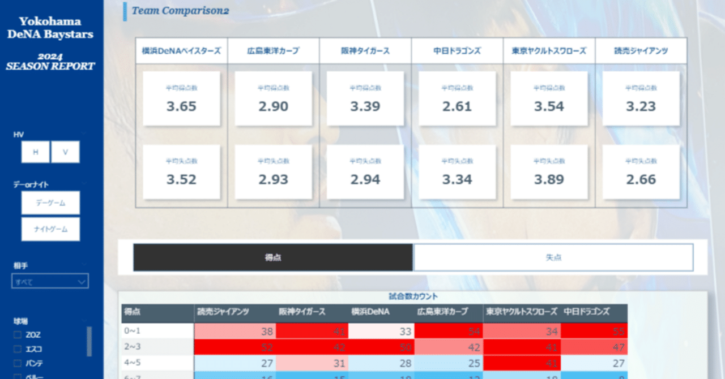Image resolution: width=725 pixels, height=379 pixels.
Task: Click the 中日ドラゴンズ header in comparison table
Action: pyautogui.click(x=457, y=51)
